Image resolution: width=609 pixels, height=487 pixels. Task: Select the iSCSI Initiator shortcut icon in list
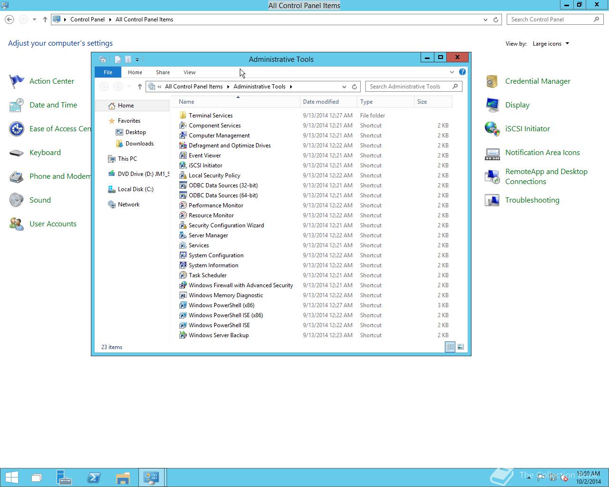point(183,166)
